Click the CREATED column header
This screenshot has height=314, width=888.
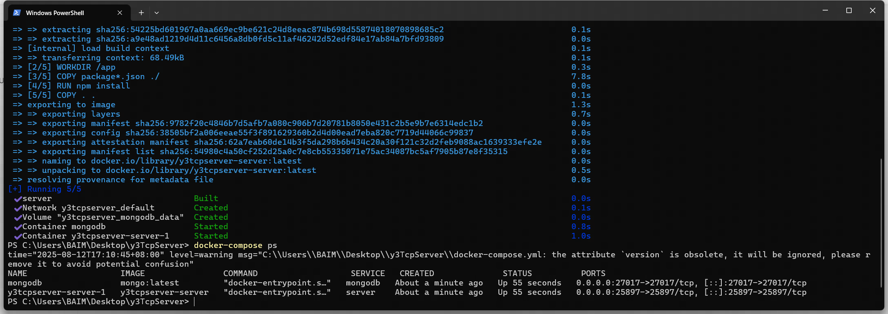tap(417, 274)
